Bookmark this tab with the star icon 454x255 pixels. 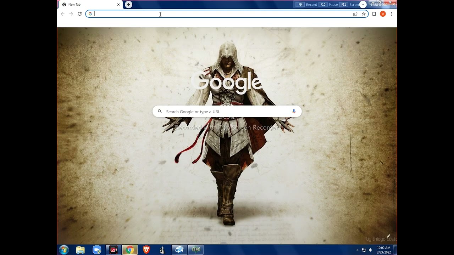point(364,14)
